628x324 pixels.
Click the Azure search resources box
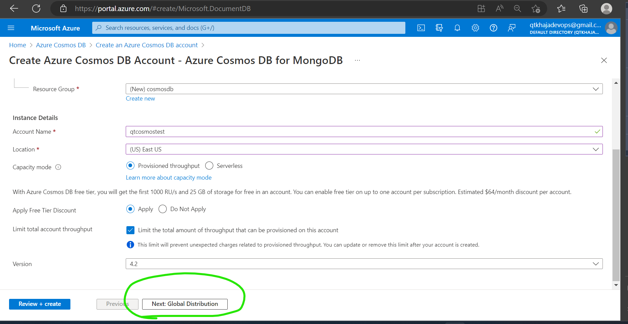point(248,28)
